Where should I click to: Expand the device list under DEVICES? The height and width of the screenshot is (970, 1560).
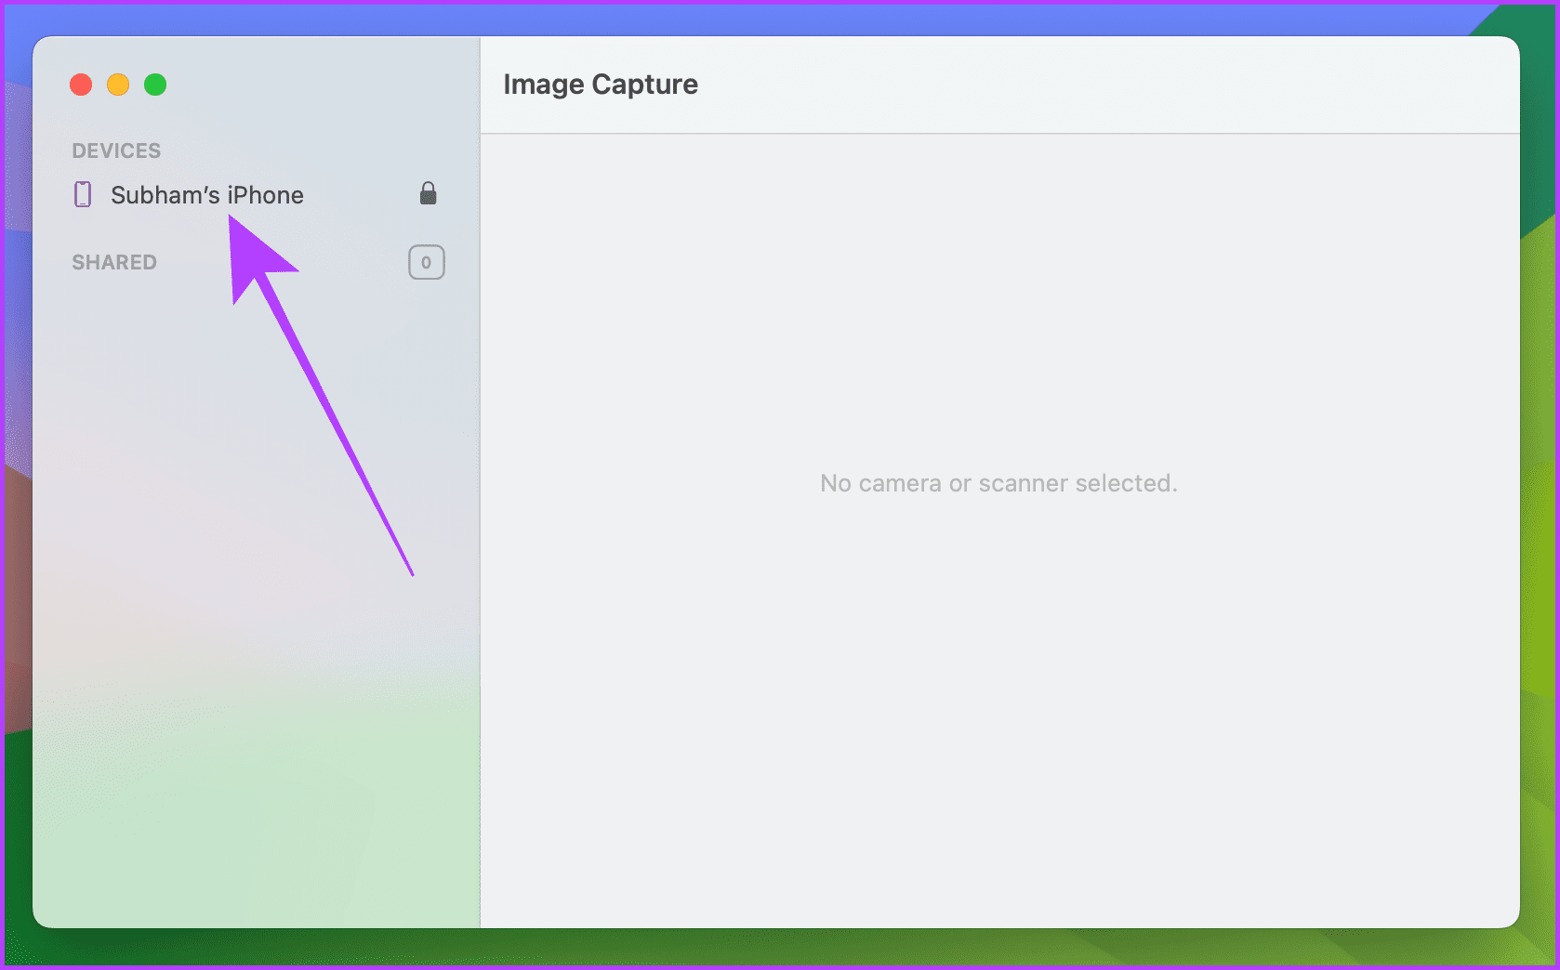point(116,150)
